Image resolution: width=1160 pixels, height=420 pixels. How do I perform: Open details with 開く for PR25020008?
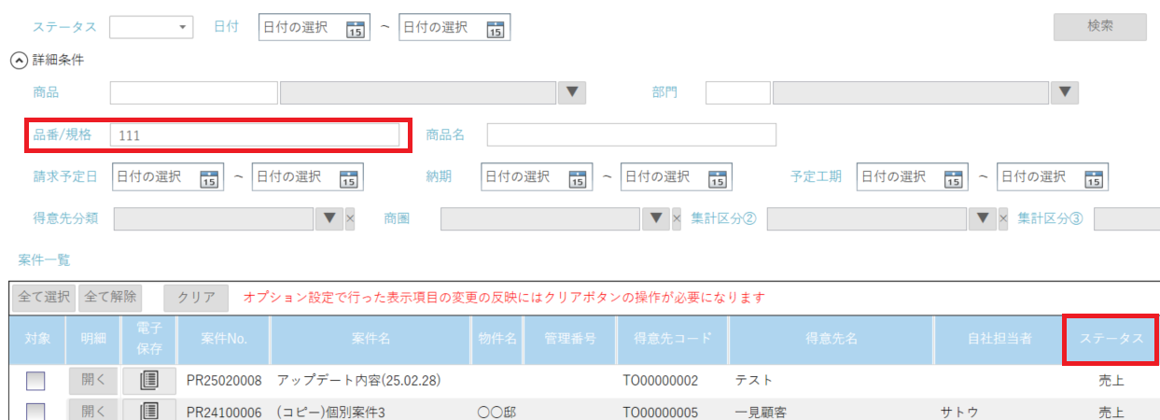[94, 381]
